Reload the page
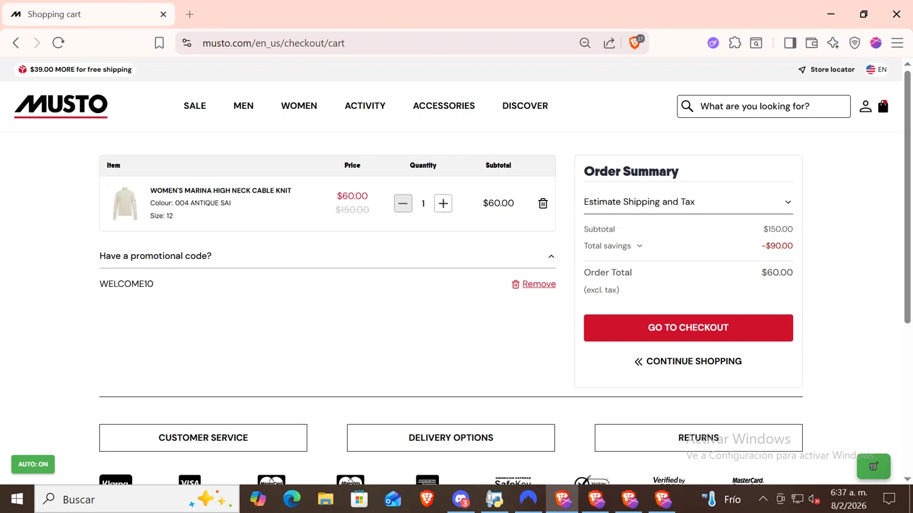The image size is (913, 513). pyautogui.click(x=58, y=43)
